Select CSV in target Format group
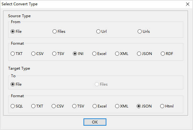 point(54,106)
